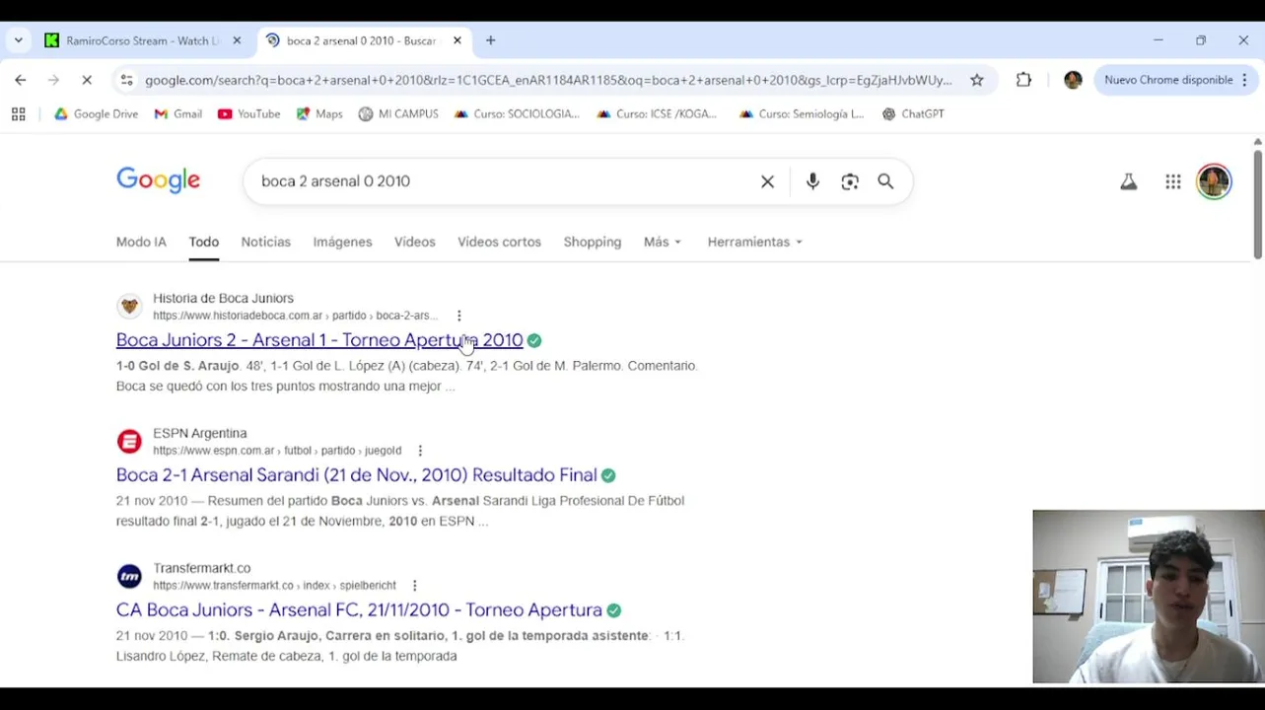Go back to the previous page
The image size is (1265, 710).
pos(21,80)
